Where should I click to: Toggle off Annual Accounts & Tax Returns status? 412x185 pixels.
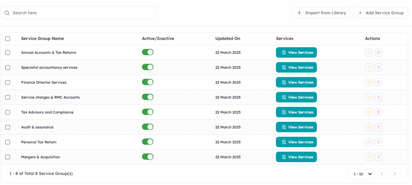click(148, 52)
